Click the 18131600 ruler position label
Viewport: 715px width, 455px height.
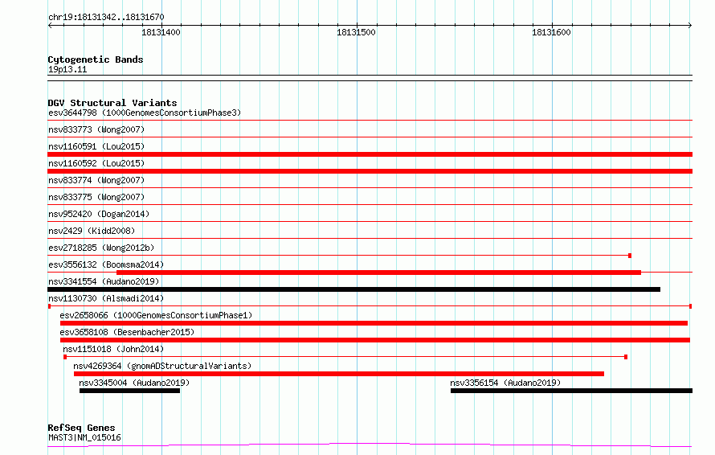pos(551,32)
